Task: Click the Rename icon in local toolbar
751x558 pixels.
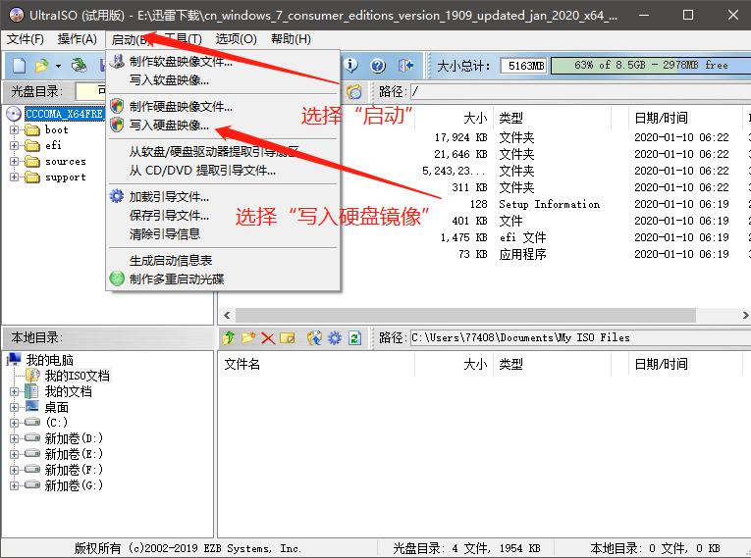Action: pyautogui.click(x=288, y=338)
